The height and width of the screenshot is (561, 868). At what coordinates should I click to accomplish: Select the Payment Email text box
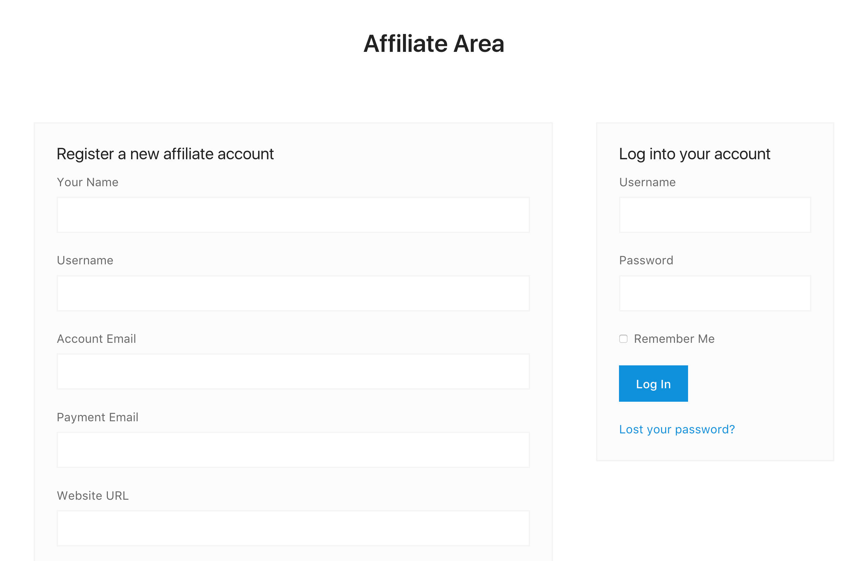tap(293, 450)
